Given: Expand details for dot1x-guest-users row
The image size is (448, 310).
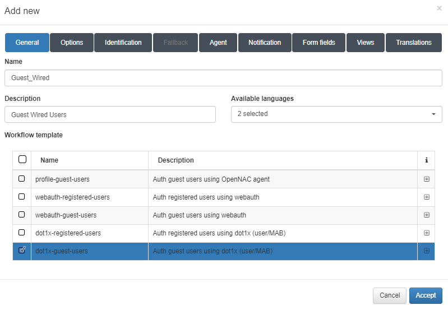Looking at the screenshot, I should coord(426,251).
